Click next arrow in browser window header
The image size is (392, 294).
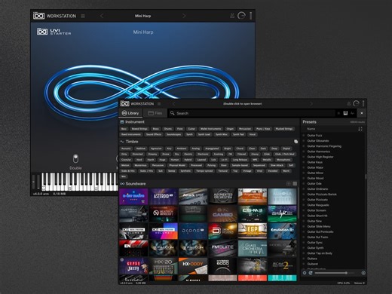311,104
